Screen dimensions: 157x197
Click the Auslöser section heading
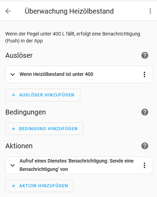click(19, 55)
